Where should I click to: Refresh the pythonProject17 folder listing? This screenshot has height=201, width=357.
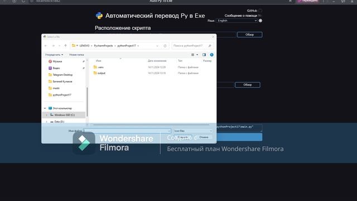(165, 46)
